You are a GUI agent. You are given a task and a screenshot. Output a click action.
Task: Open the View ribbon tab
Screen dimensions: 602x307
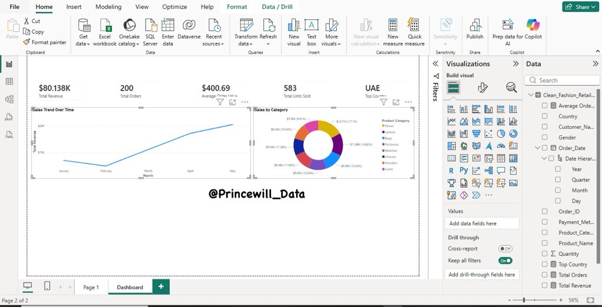[x=142, y=6]
